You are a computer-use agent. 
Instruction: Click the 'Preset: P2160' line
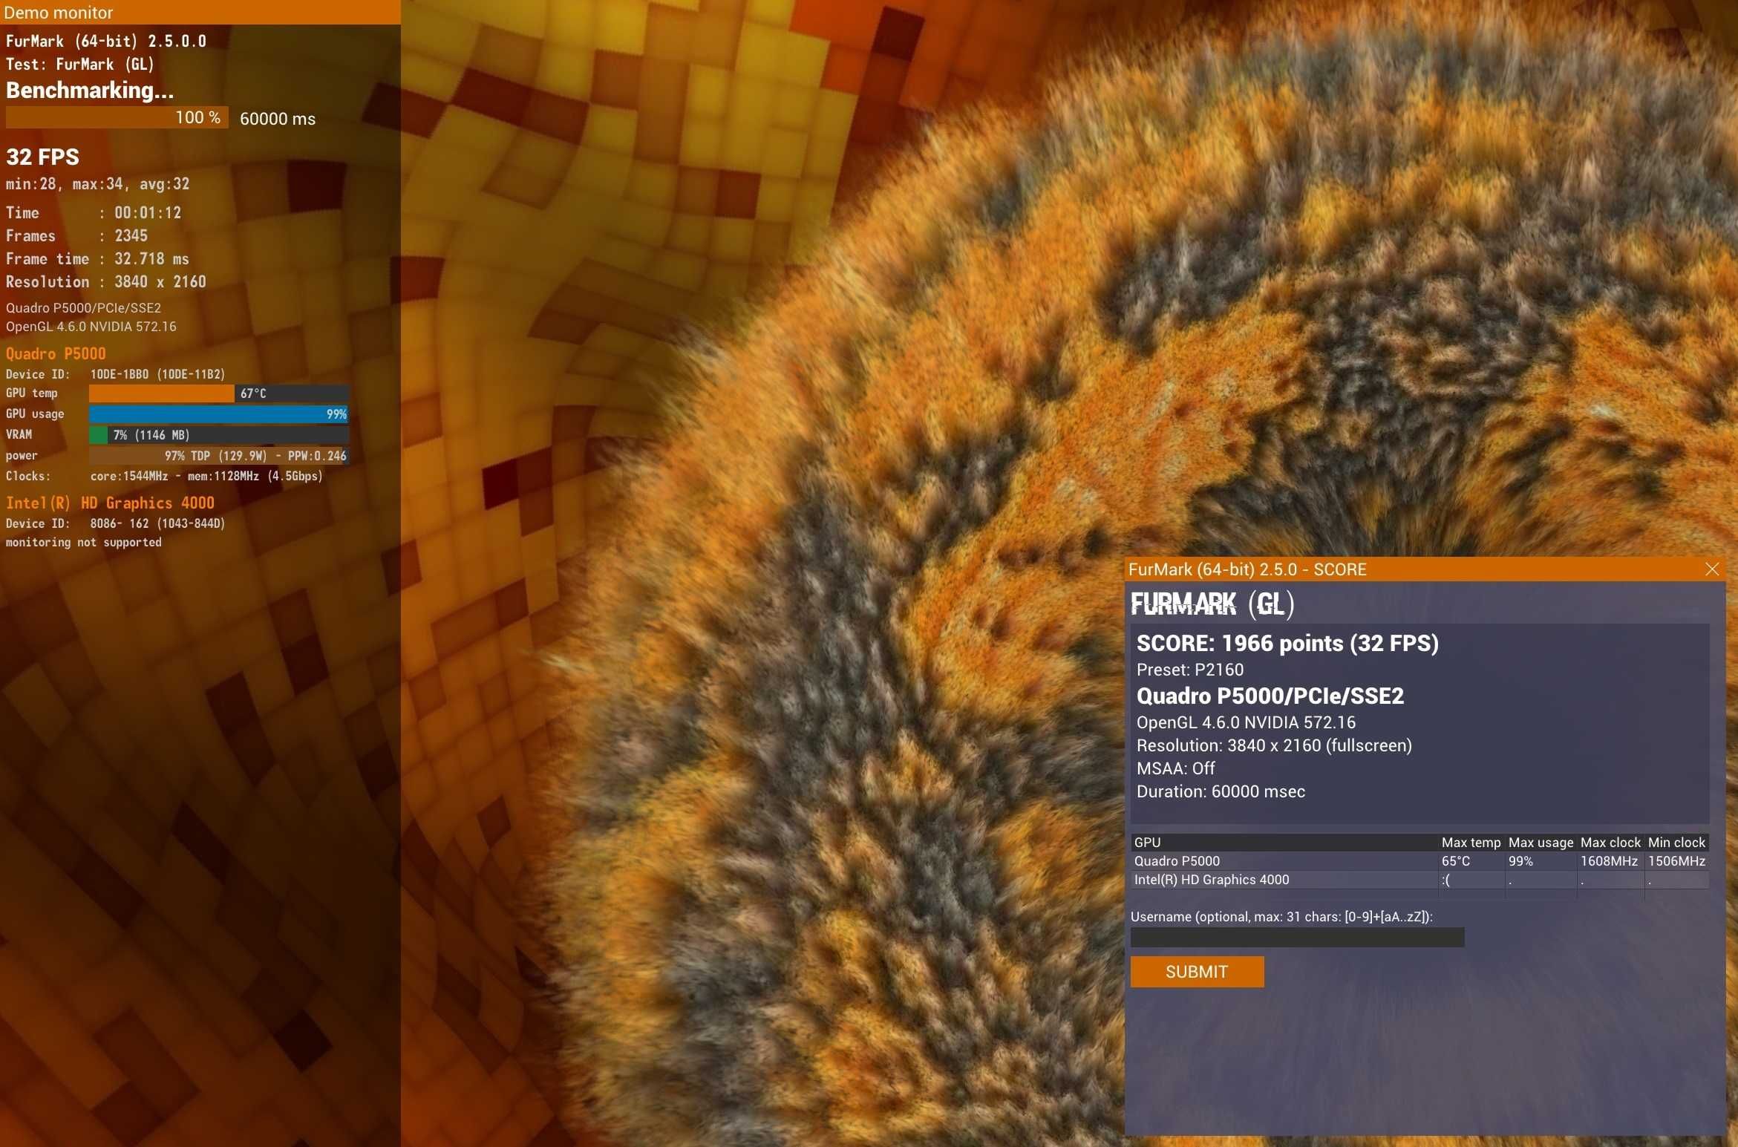pyautogui.click(x=1190, y=670)
